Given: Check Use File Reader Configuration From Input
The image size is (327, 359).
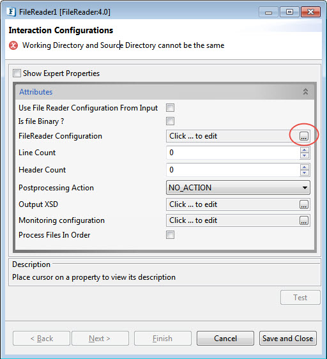Looking at the screenshot, I should 170,107.
